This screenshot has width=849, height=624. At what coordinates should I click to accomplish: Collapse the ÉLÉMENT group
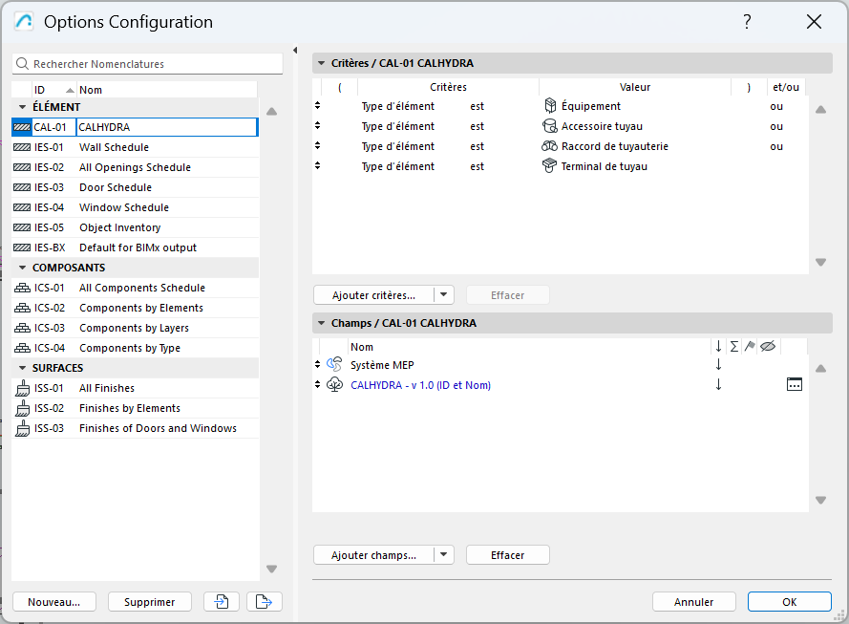click(23, 107)
